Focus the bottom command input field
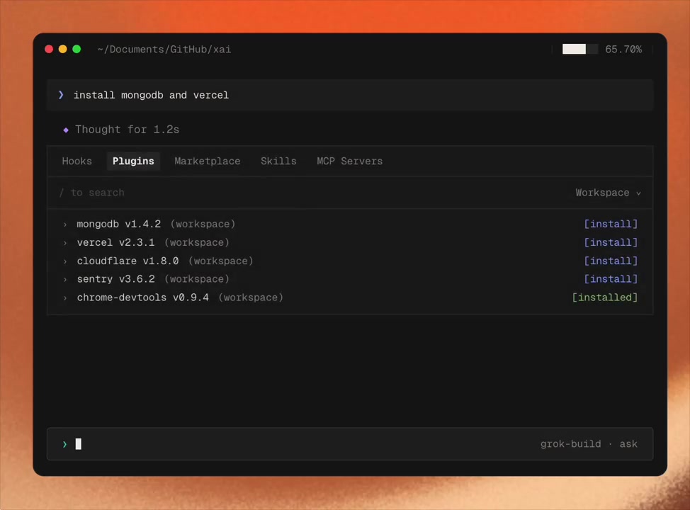690x510 pixels. point(350,444)
